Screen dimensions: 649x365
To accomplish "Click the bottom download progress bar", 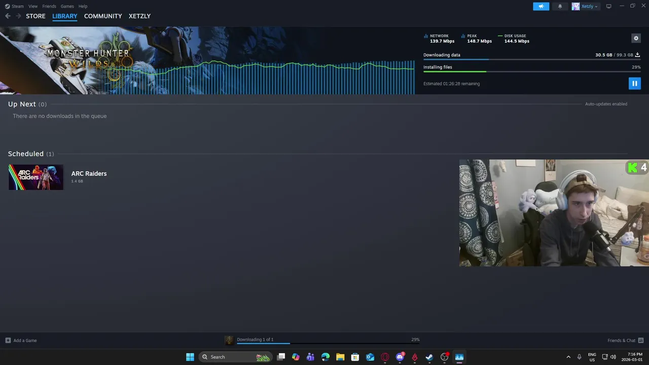I will [x=328, y=343].
